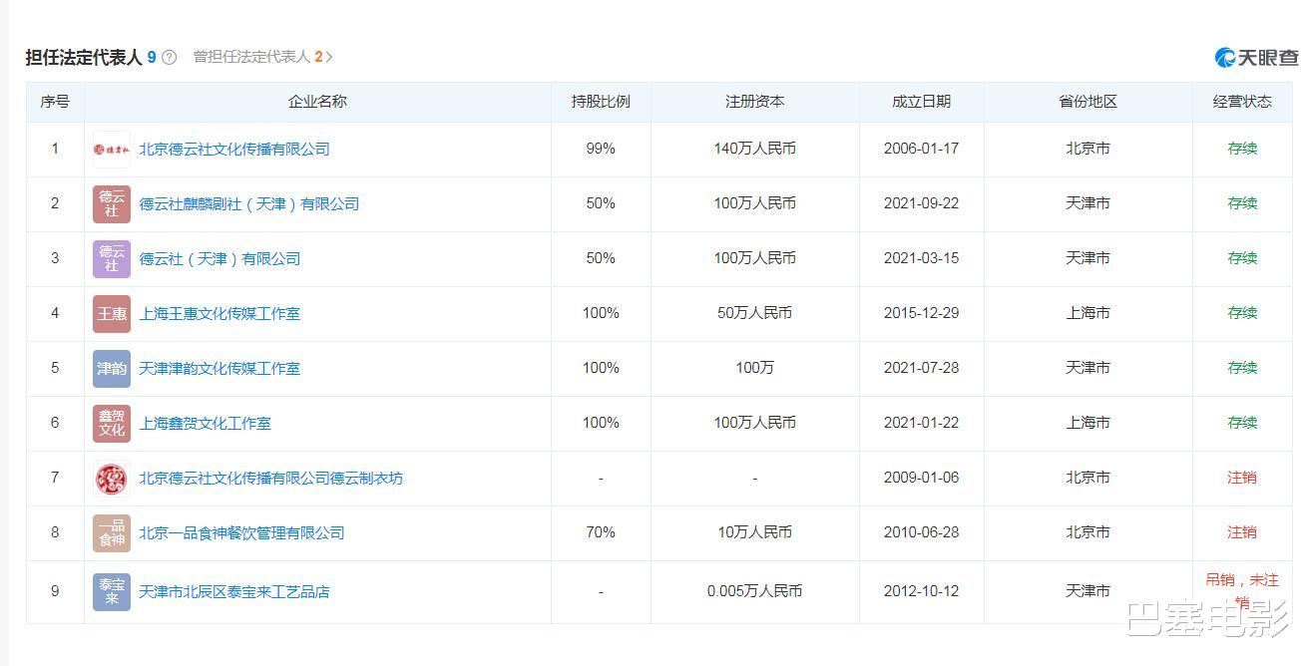1310x666 pixels.
Task: Click the 2006-01-17 founding date
Action: point(922,149)
